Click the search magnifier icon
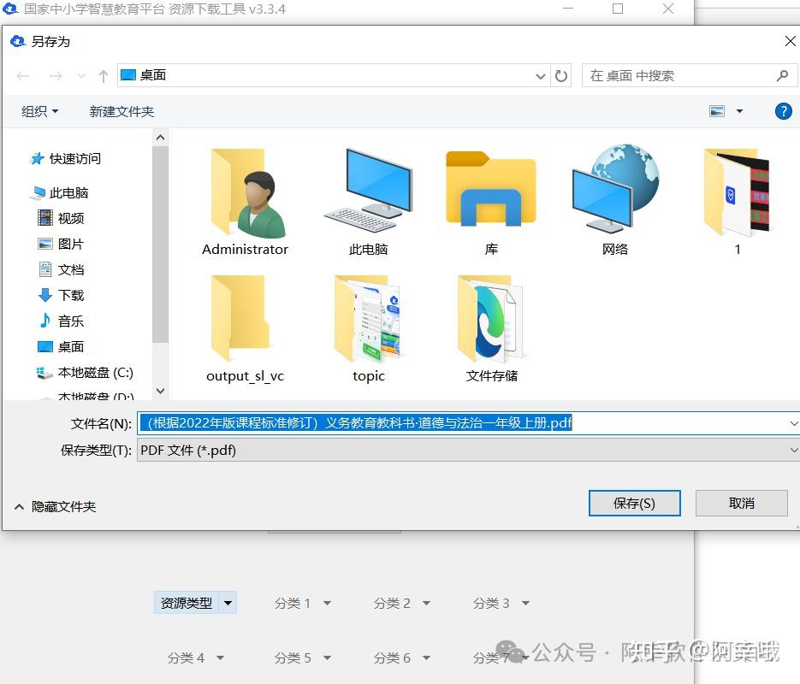800x684 pixels. coord(782,76)
